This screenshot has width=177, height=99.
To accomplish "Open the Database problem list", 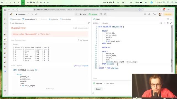I will point(20,14).
